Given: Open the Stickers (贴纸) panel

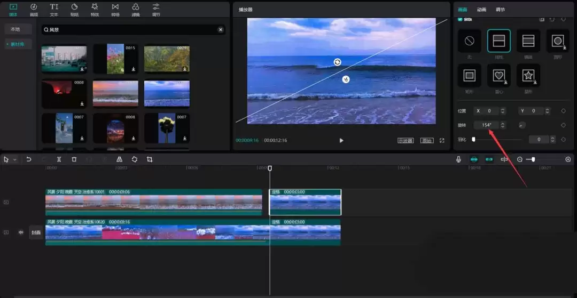Looking at the screenshot, I should tap(74, 9).
